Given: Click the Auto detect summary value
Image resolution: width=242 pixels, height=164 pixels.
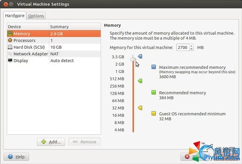Looking at the screenshot, I should point(62,61).
